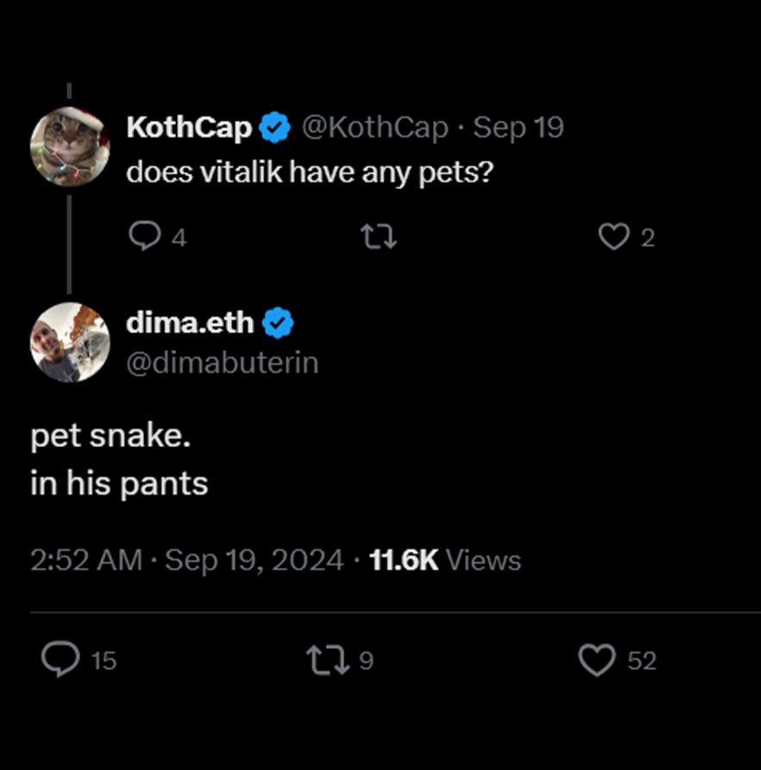Click the 52 likes count on dima.eth's tweet
761x770 pixels.
point(642,660)
